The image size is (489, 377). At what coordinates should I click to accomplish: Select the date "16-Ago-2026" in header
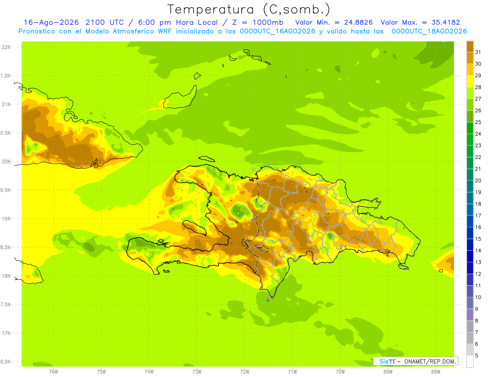point(51,22)
